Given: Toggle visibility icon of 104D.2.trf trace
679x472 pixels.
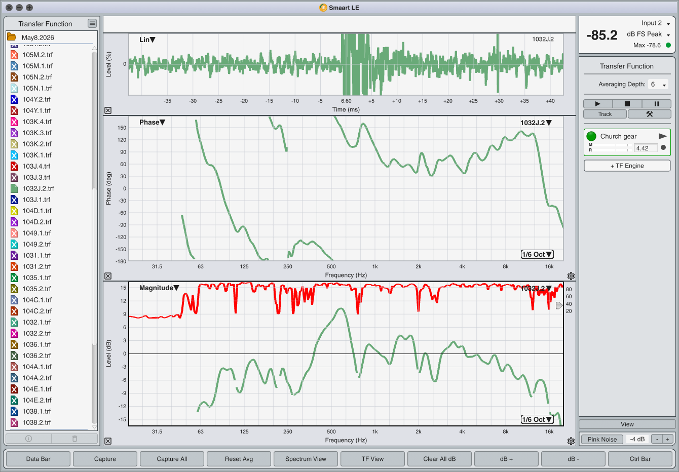Looking at the screenshot, I should coord(14,222).
